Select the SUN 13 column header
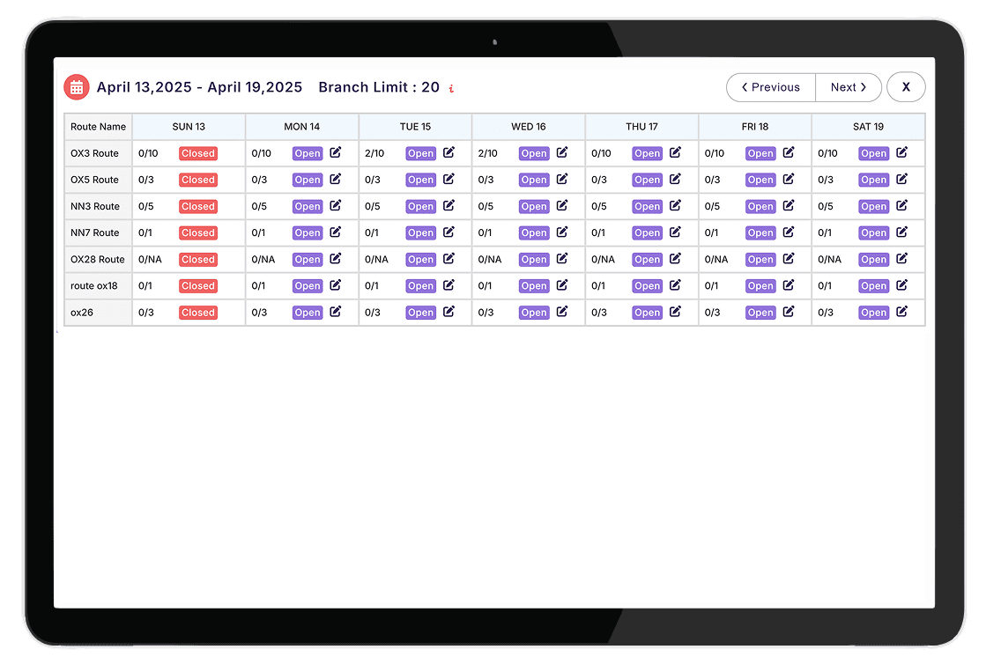The height and width of the screenshot is (664, 986). tap(189, 127)
